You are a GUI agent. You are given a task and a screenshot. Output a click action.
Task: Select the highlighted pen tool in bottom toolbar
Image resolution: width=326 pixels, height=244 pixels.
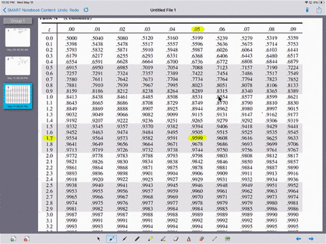(111, 239)
